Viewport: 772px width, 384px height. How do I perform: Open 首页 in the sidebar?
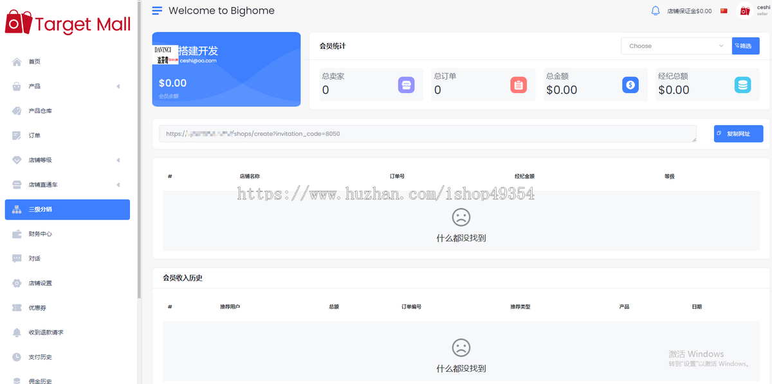click(x=67, y=62)
